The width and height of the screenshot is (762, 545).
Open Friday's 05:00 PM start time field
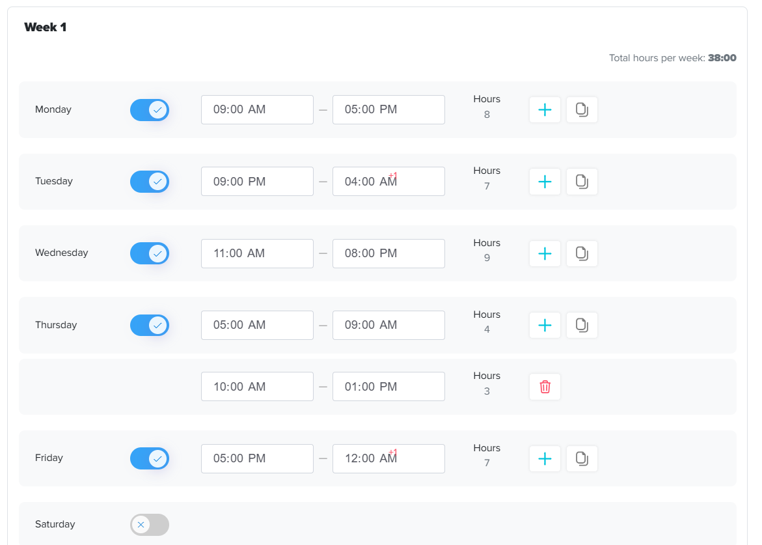[257, 458]
